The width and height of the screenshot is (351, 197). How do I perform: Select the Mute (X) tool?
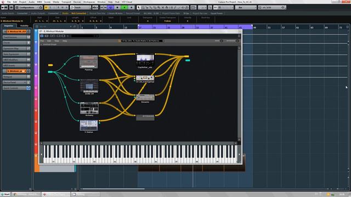pos(163,7)
